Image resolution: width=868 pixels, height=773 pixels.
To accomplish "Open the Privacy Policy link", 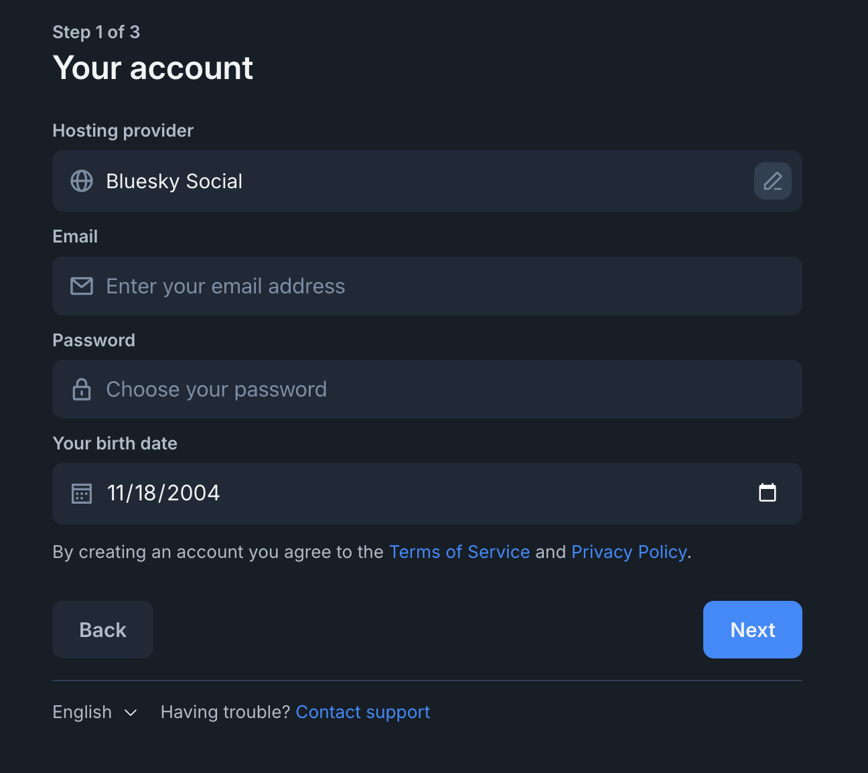I will [x=629, y=552].
